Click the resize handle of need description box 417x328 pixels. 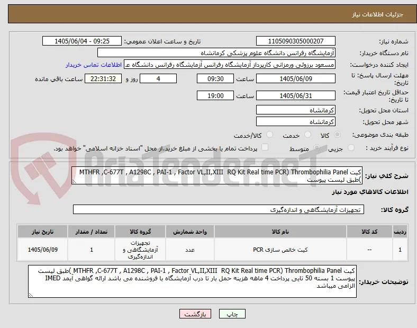tap(74, 182)
